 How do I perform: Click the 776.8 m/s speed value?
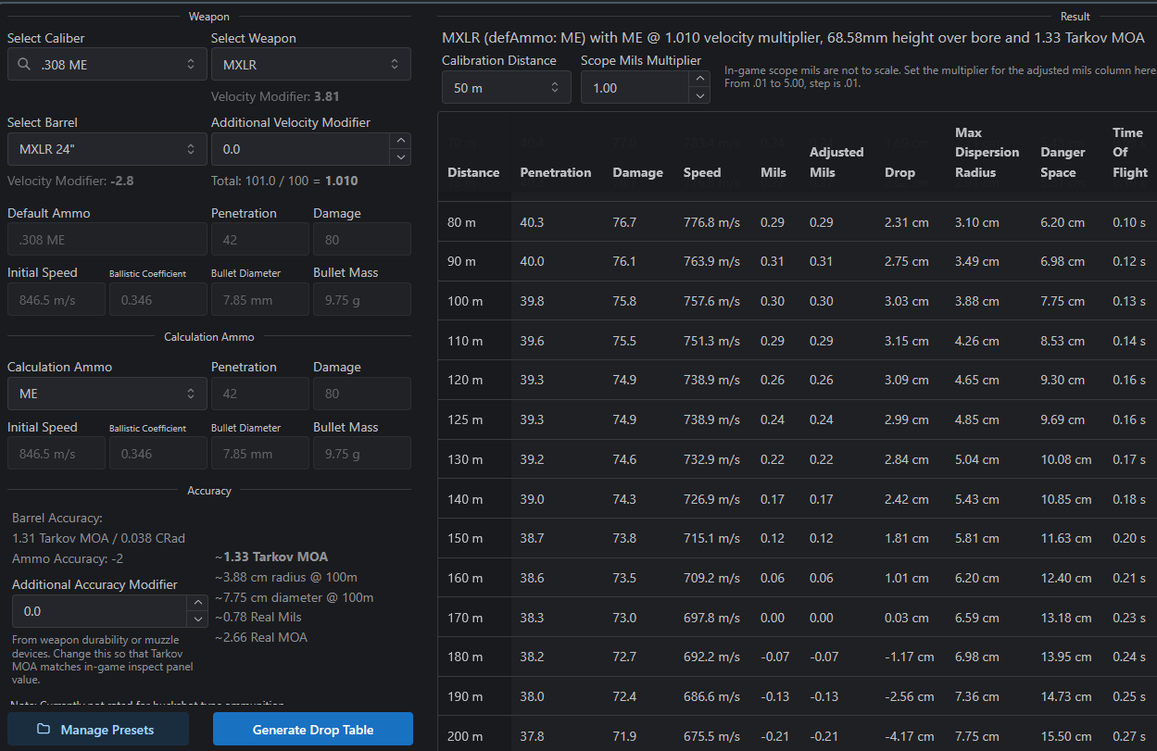coord(711,222)
